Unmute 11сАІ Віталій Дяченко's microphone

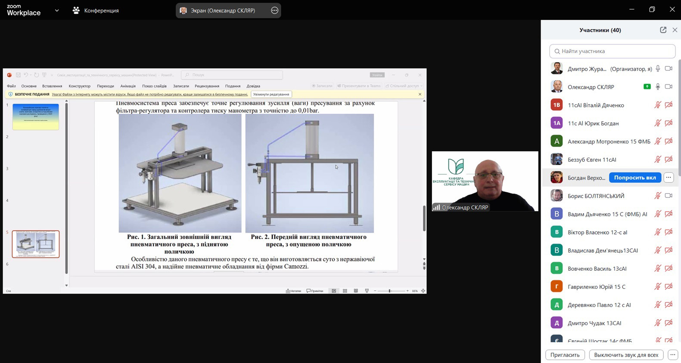658,105
